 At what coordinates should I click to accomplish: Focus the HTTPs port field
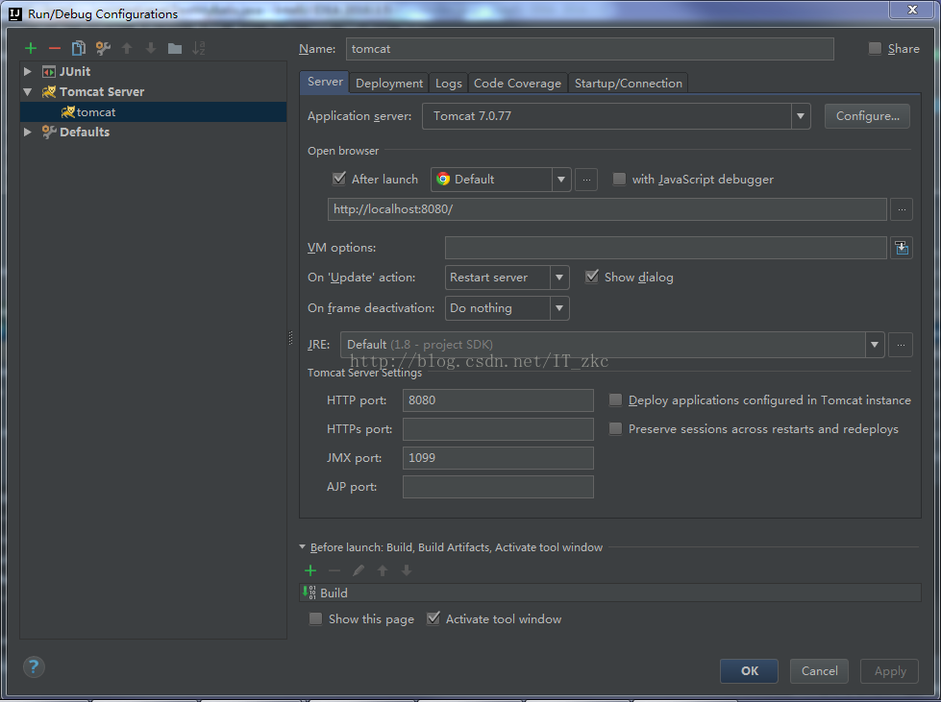click(x=498, y=428)
